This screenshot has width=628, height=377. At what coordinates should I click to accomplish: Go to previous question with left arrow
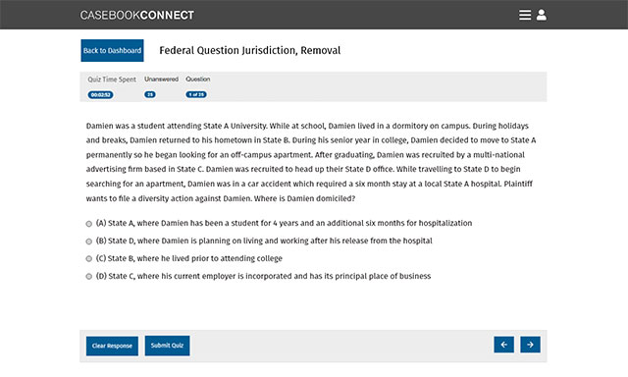[x=503, y=345]
